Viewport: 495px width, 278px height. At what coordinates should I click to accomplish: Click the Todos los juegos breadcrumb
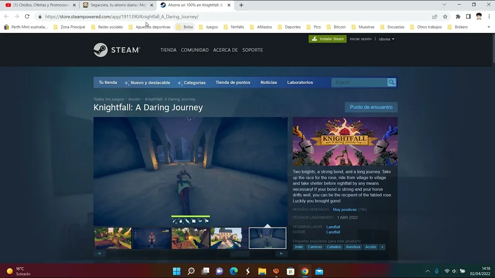pos(109,99)
